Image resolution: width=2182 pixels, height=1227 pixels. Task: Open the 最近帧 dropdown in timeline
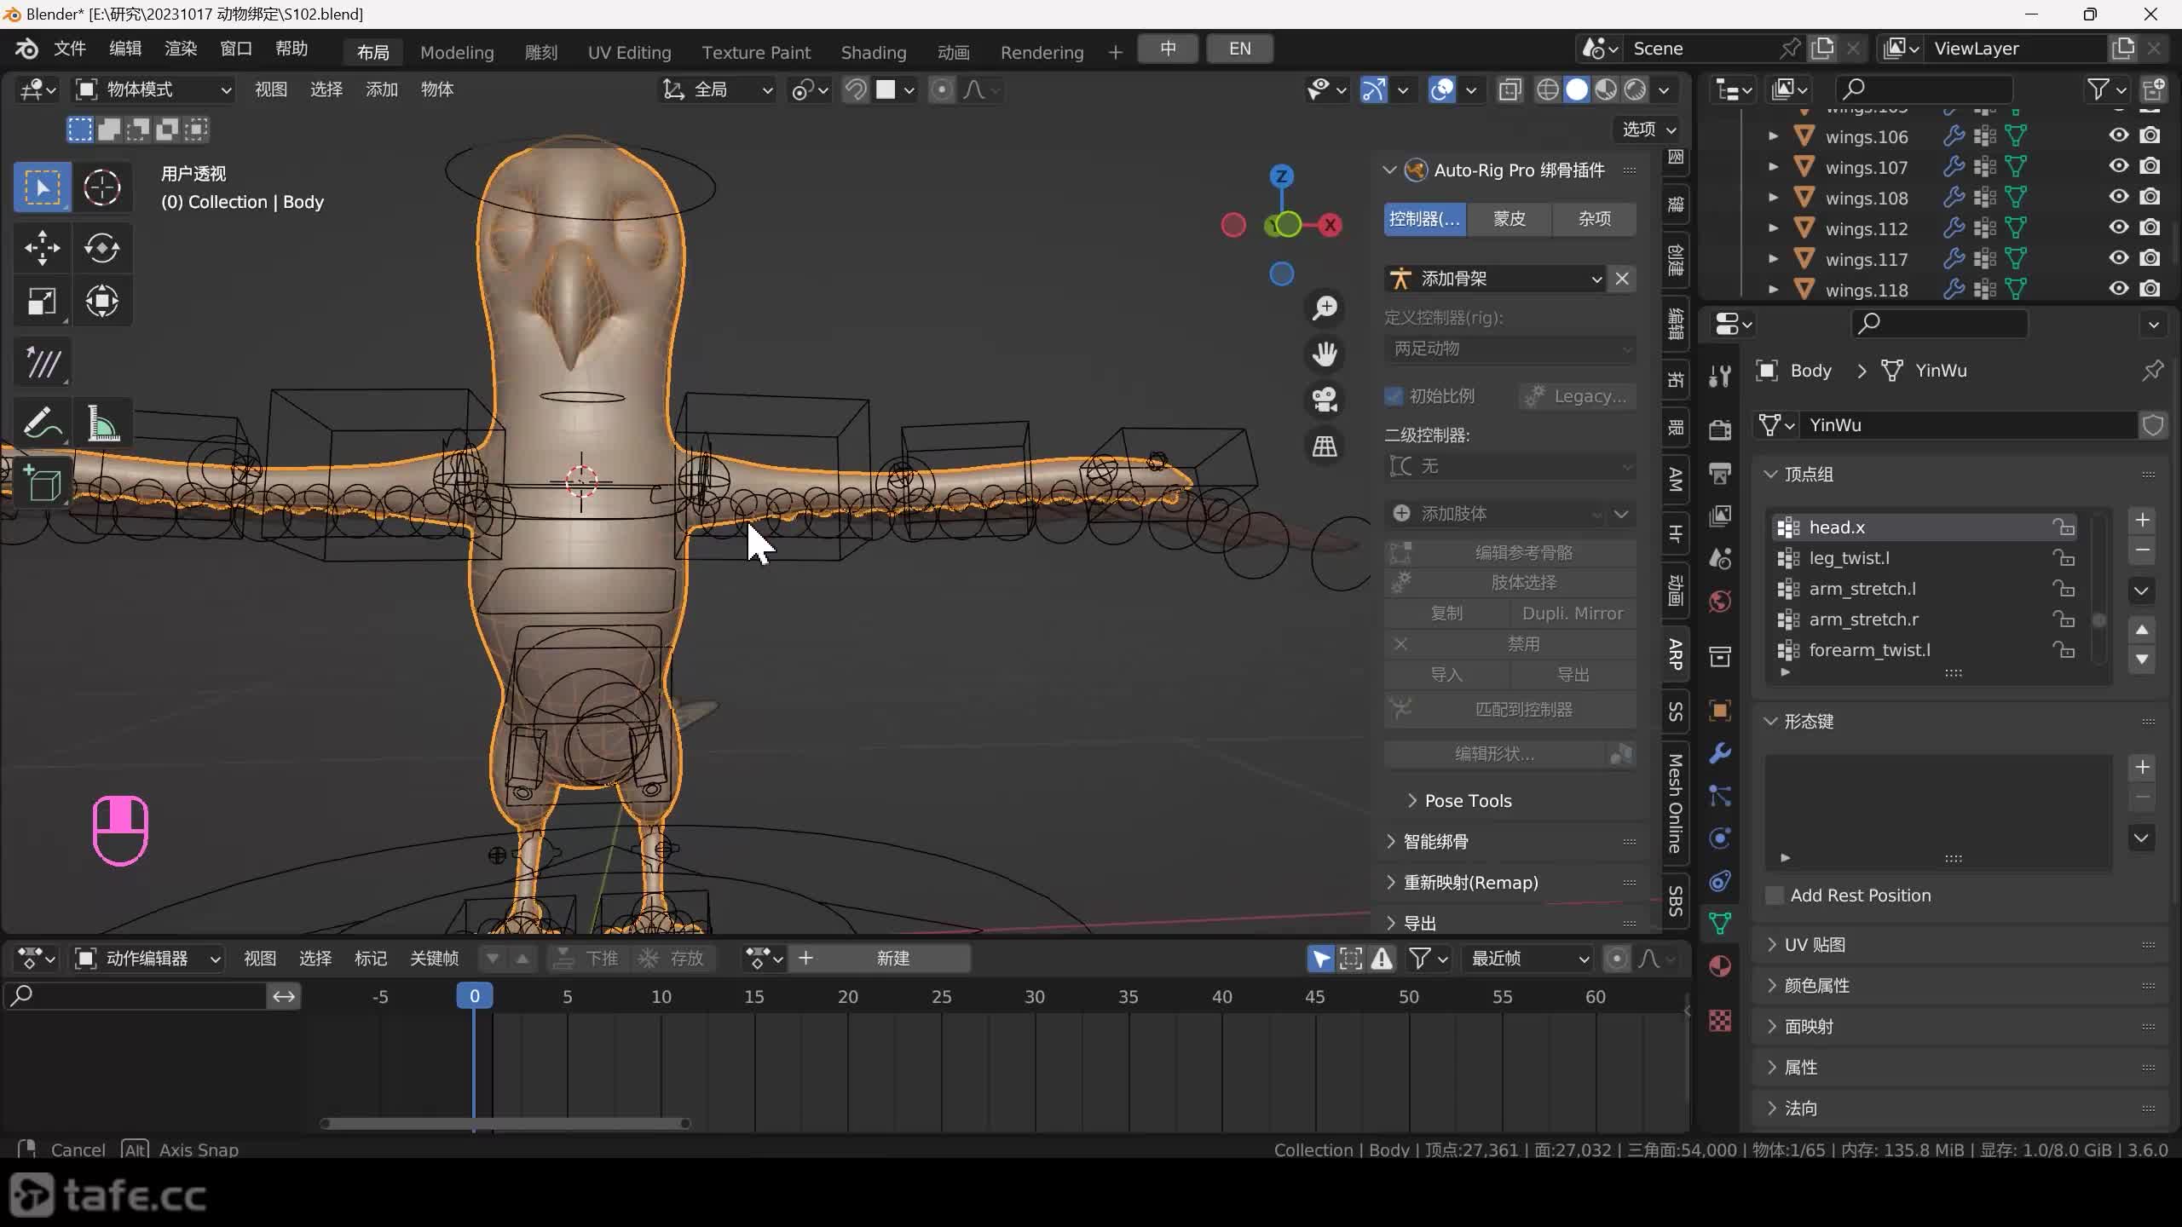1527,959
